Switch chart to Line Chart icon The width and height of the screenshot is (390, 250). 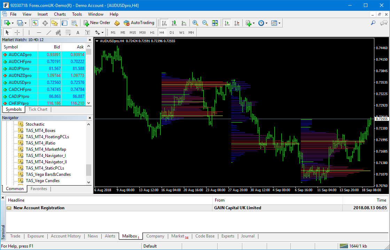184,23
